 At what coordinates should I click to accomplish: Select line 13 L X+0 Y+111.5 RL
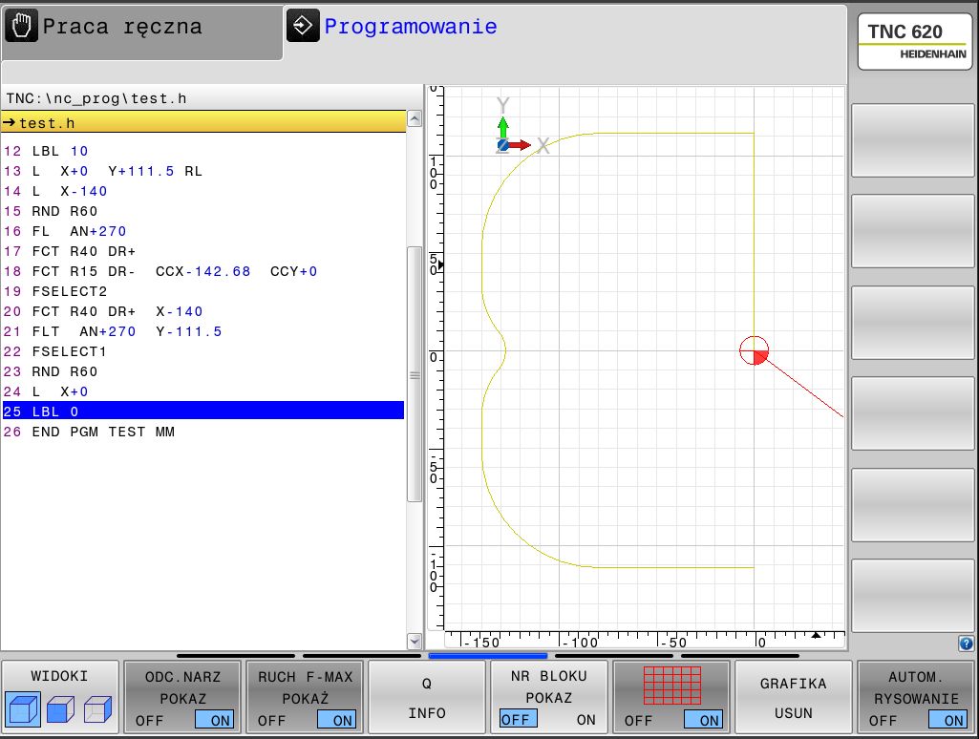click(x=203, y=171)
